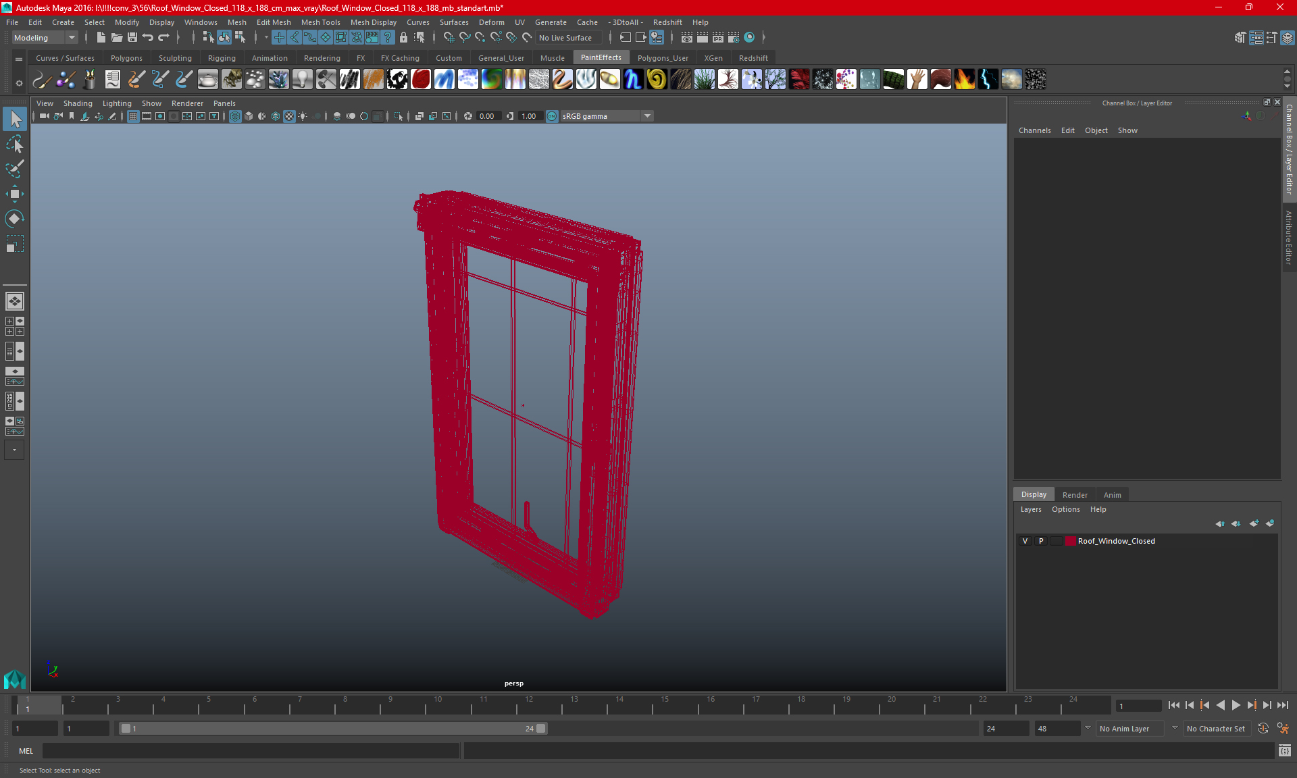Open the sRGB gamma view transform dropdown
1297x778 pixels.
(607, 116)
